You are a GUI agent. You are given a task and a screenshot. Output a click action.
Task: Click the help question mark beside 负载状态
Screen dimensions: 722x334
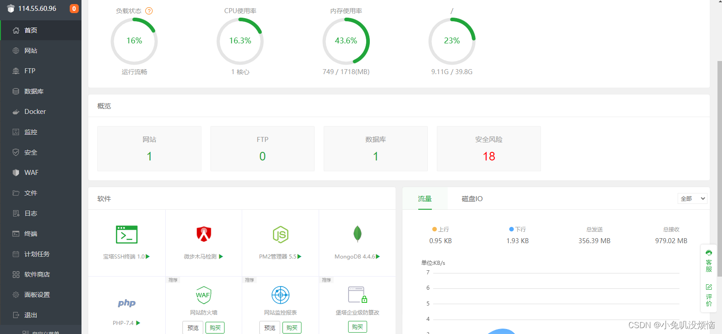click(x=149, y=11)
